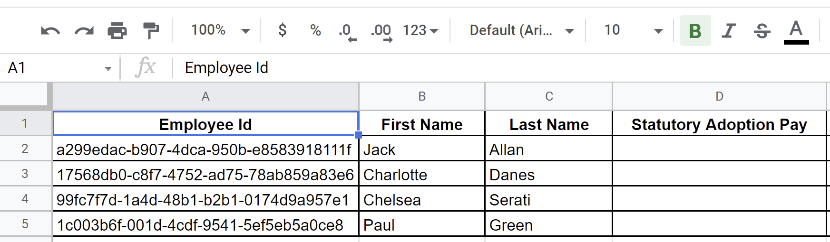The height and width of the screenshot is (242, 830).
Task: Select row 3 header
Action: 25,174
